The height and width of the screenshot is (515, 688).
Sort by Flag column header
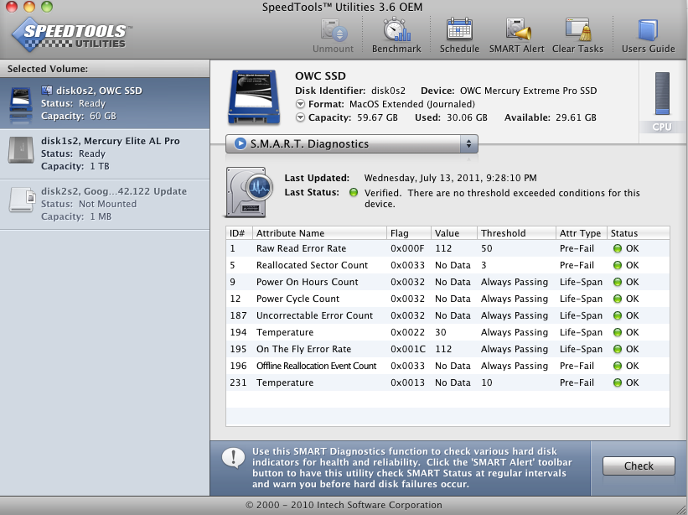408,233
